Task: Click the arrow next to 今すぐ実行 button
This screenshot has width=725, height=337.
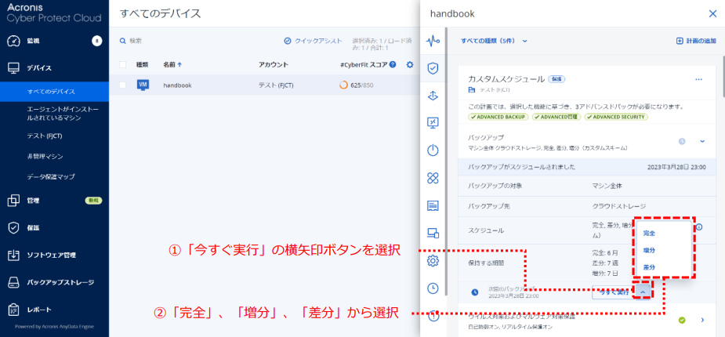Action: point(642,292)
